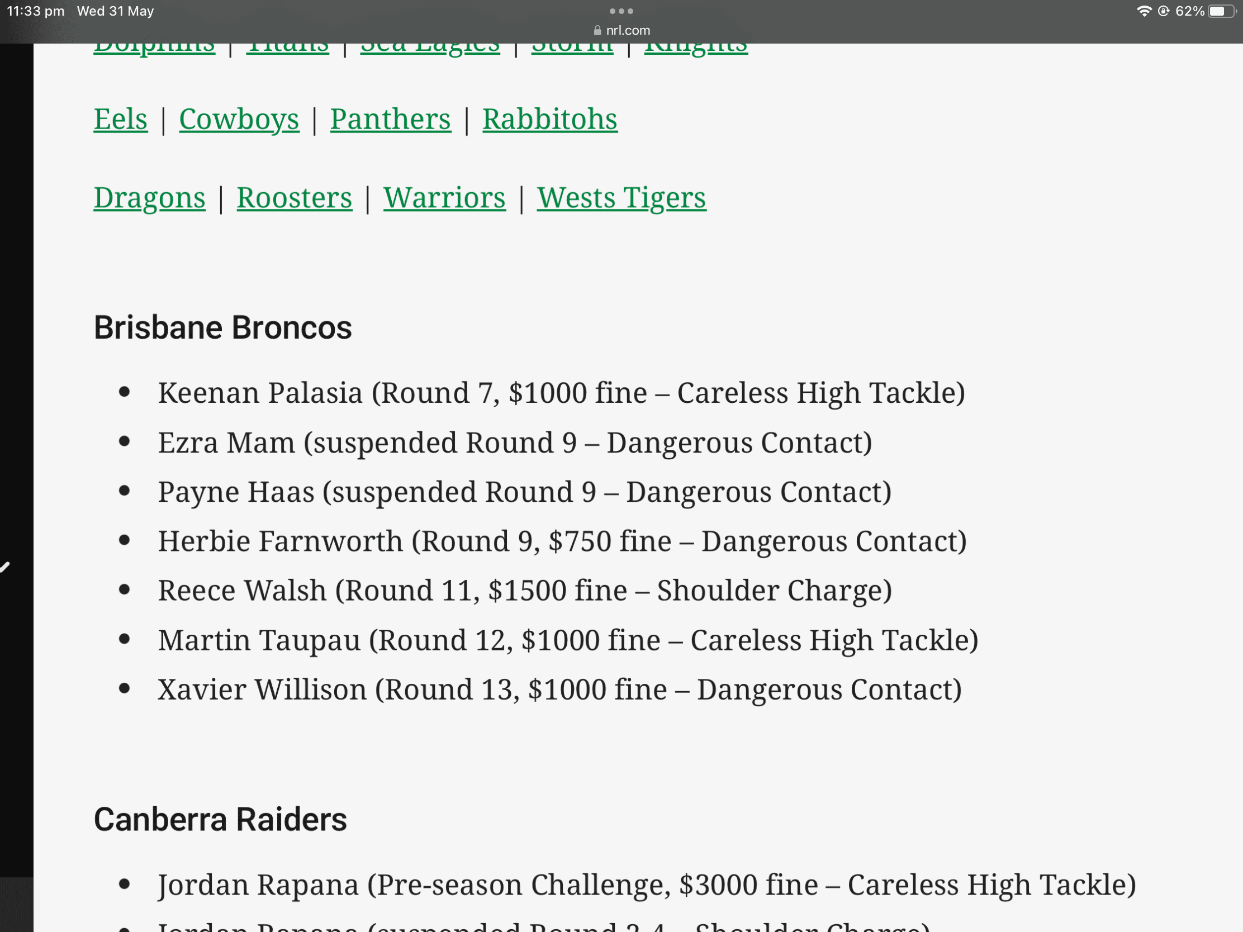Open the Rabbitohs link

point(550,119)
